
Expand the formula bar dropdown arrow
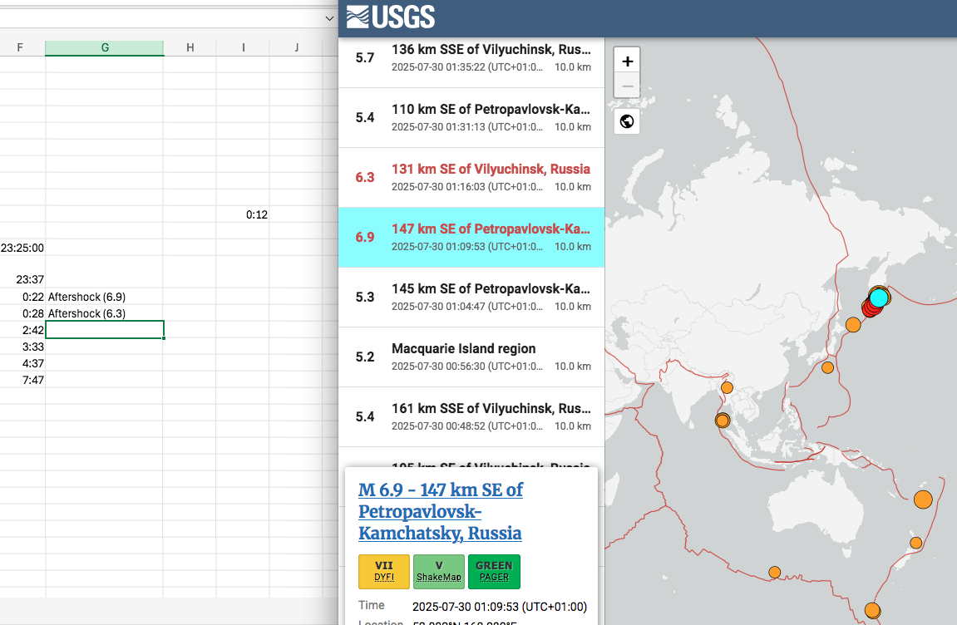329,18
